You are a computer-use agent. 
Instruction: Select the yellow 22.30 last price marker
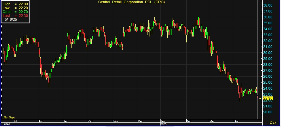[268, 98]
